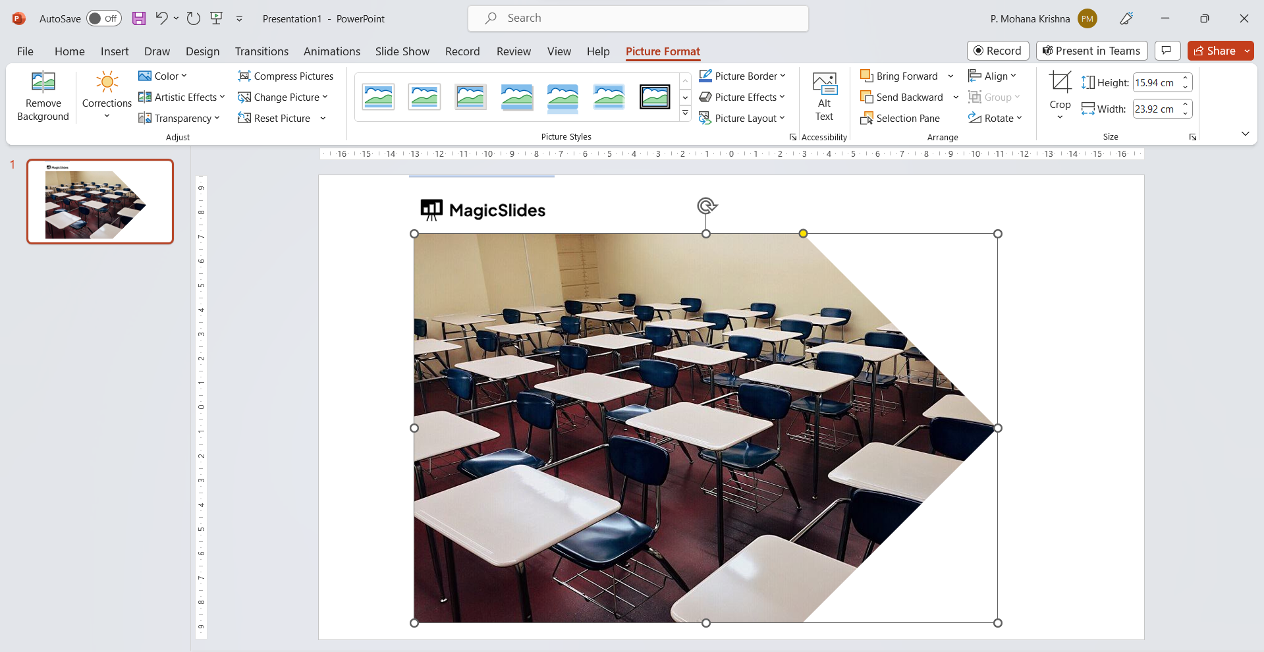The width and height of the screenshot is (1264, 652).
Task: Click the MagicSlides logo on slide
Action: click(x=483, y=210)
